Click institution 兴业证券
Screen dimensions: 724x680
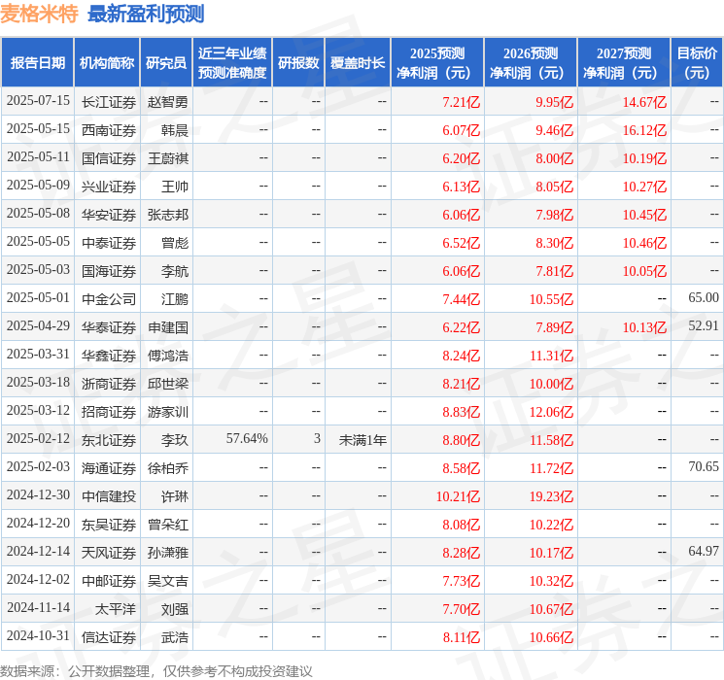point(109,187)
